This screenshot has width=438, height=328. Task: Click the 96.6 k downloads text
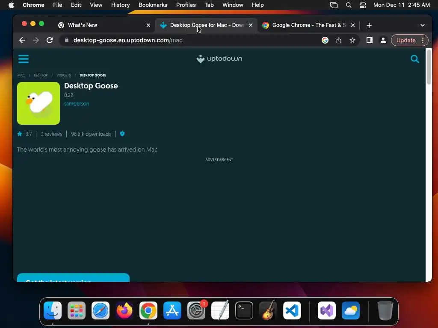(x=91, y=134)
